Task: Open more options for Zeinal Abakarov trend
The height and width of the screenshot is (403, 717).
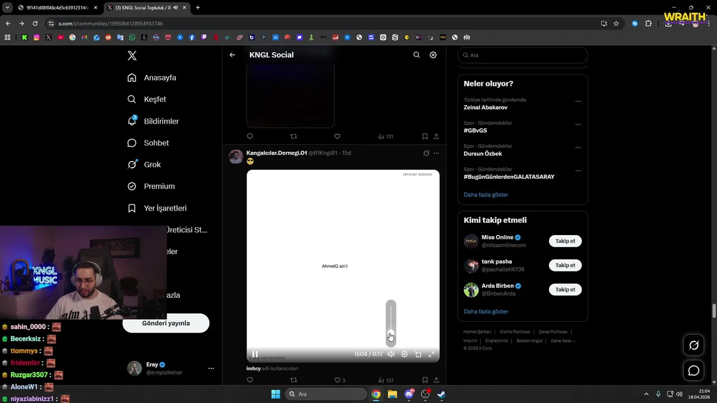Action: (578, 101)
